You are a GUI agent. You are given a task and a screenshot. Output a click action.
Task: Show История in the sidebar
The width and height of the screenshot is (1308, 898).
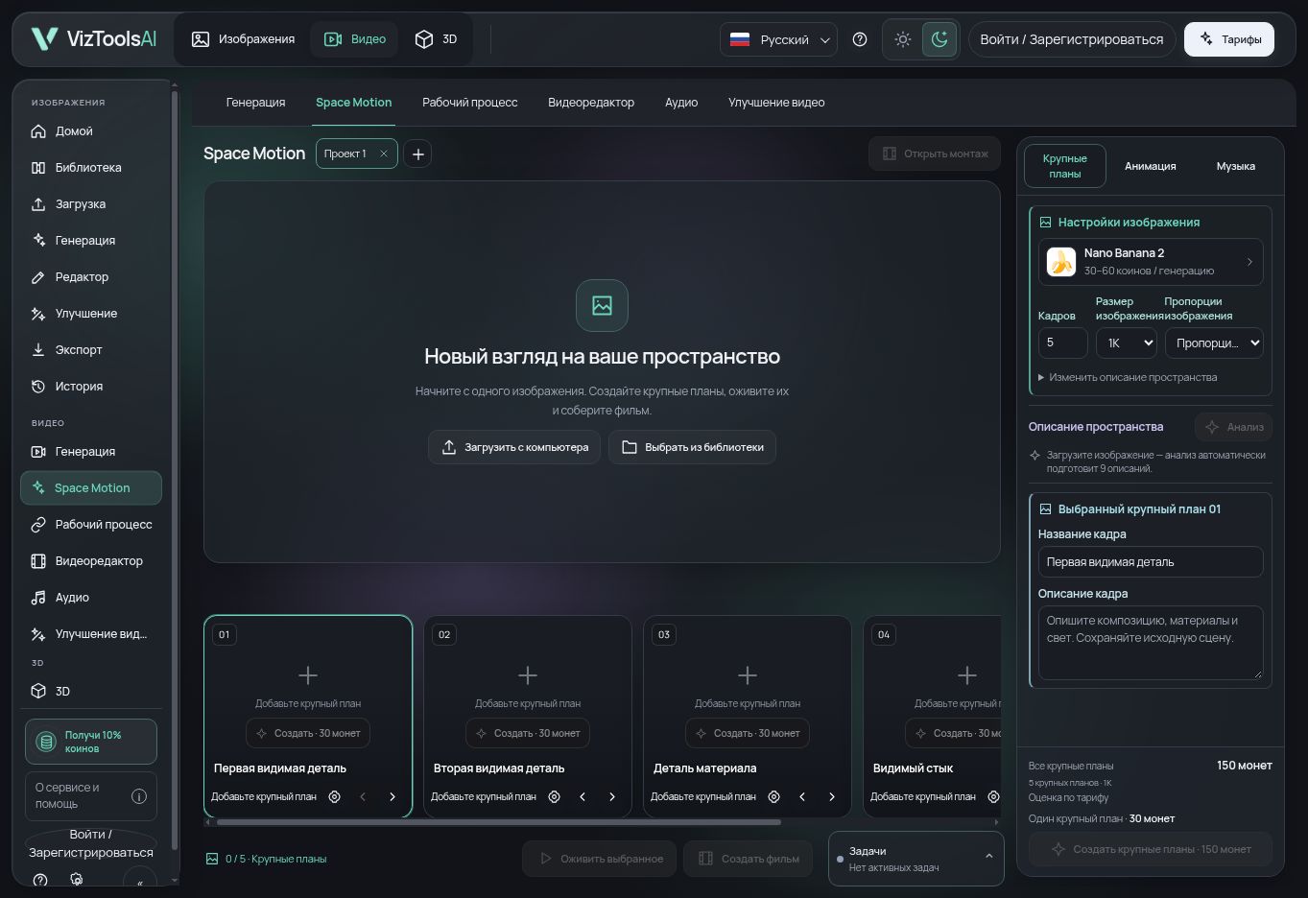(x=91, y=387)
